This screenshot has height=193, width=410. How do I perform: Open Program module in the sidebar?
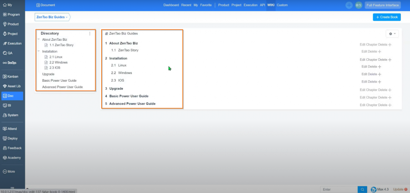point(12,14)
